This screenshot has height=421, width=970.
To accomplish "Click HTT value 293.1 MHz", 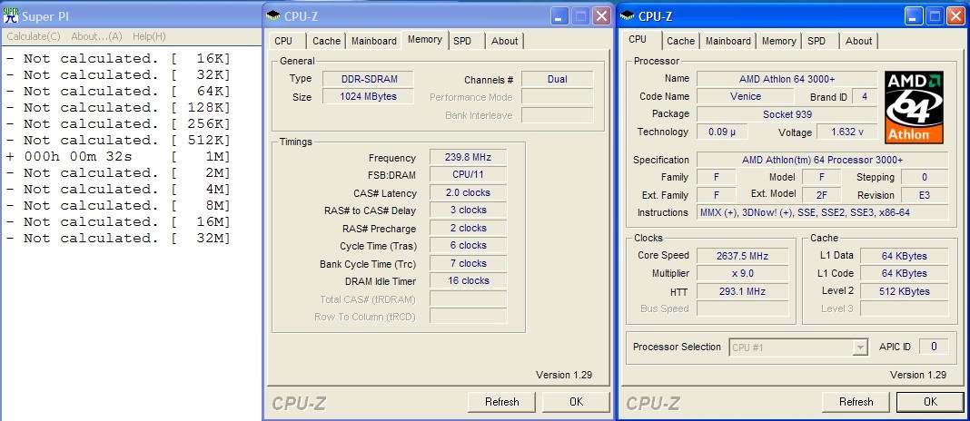I will (743, 291).
